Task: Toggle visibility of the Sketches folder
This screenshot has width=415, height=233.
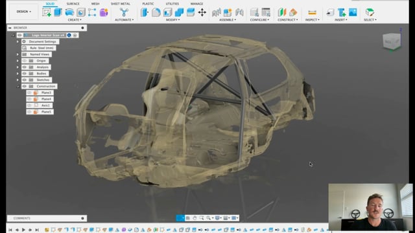Action: pos(25,80)
